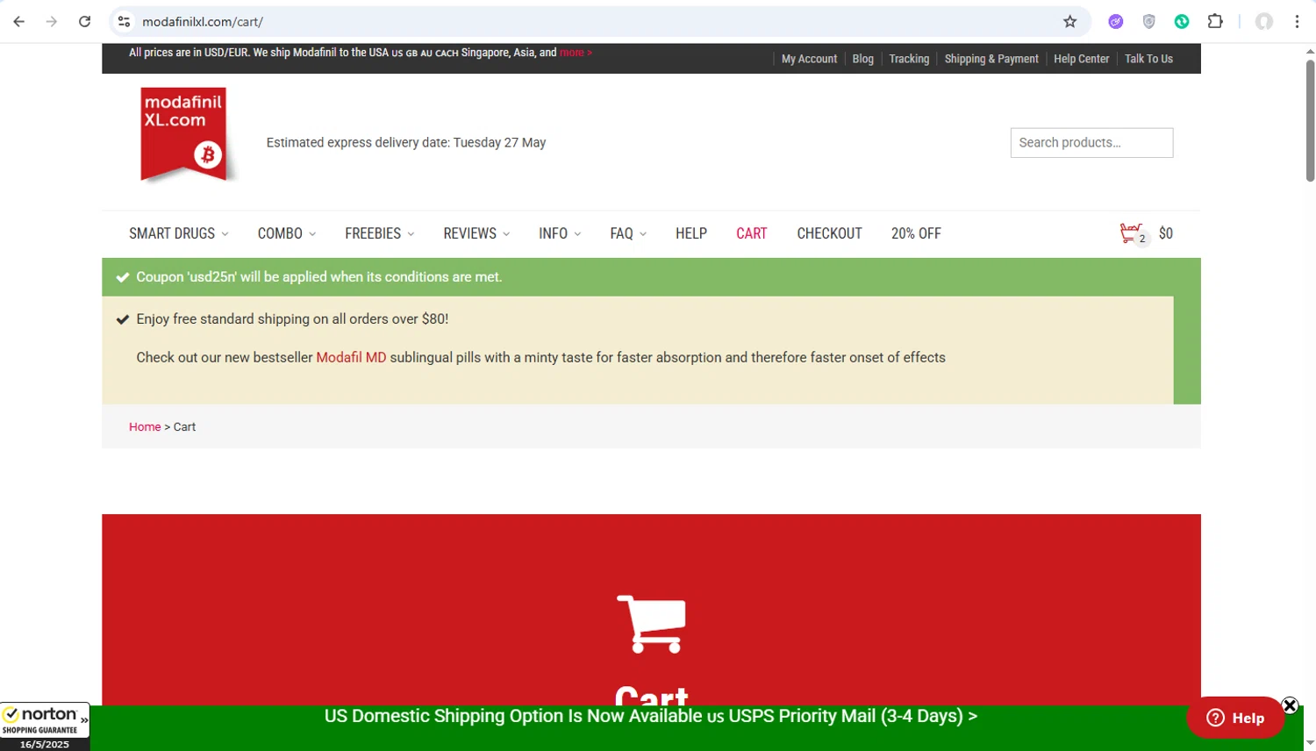Open the Norton Shopping Guarantee badge

pyautogui.click(x=45, y=726)
